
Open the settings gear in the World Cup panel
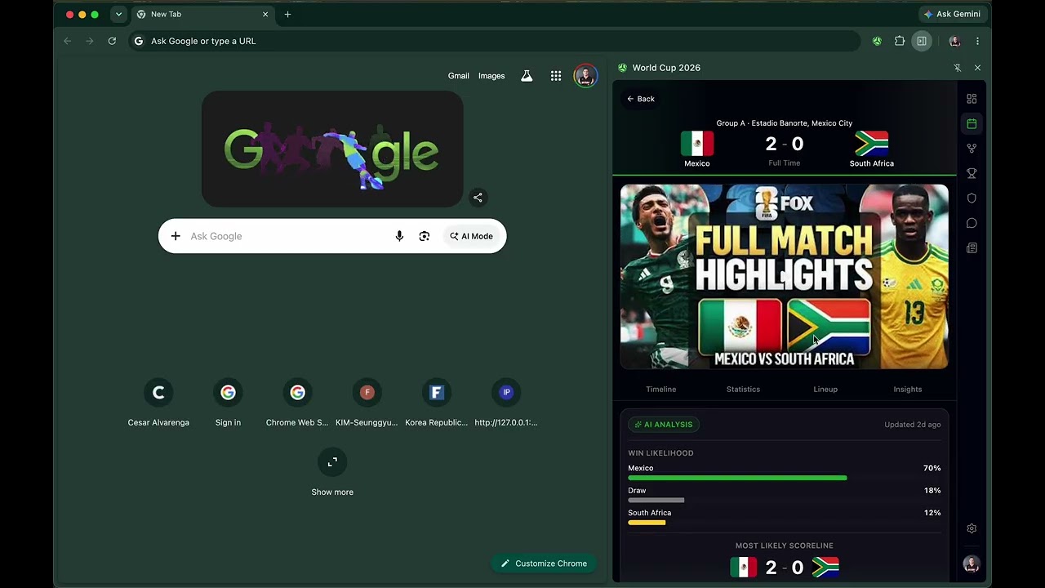[972, 528]
